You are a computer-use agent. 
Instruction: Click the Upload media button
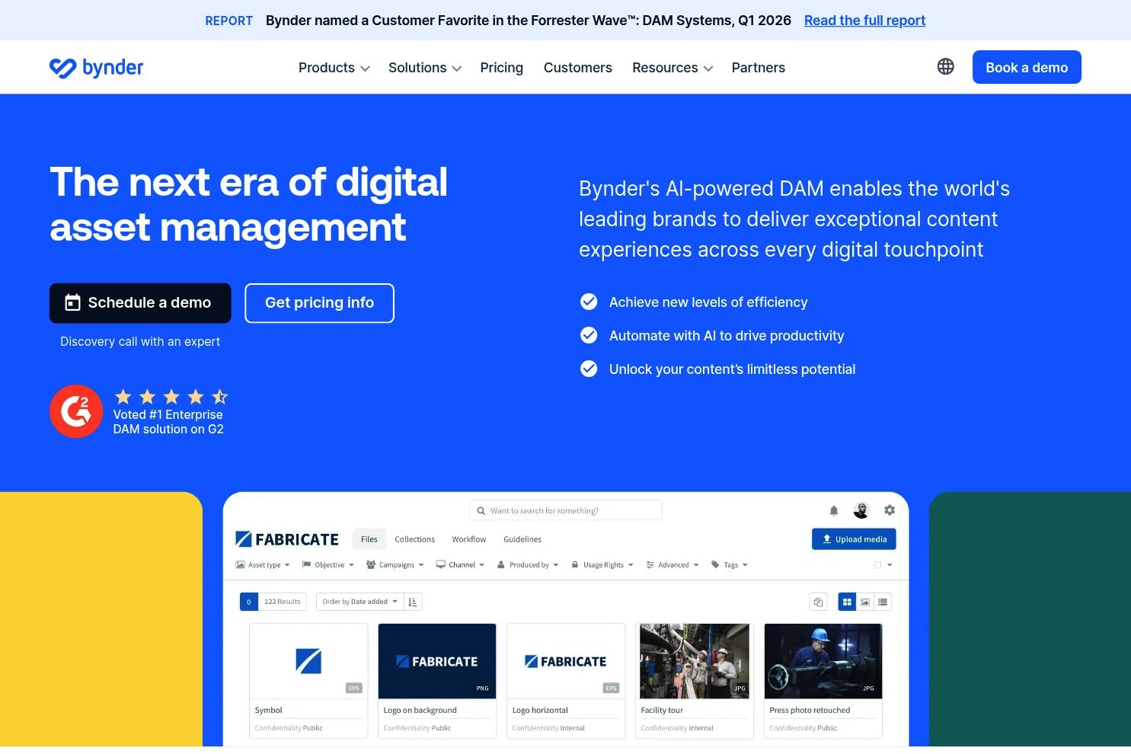[854, 539]
